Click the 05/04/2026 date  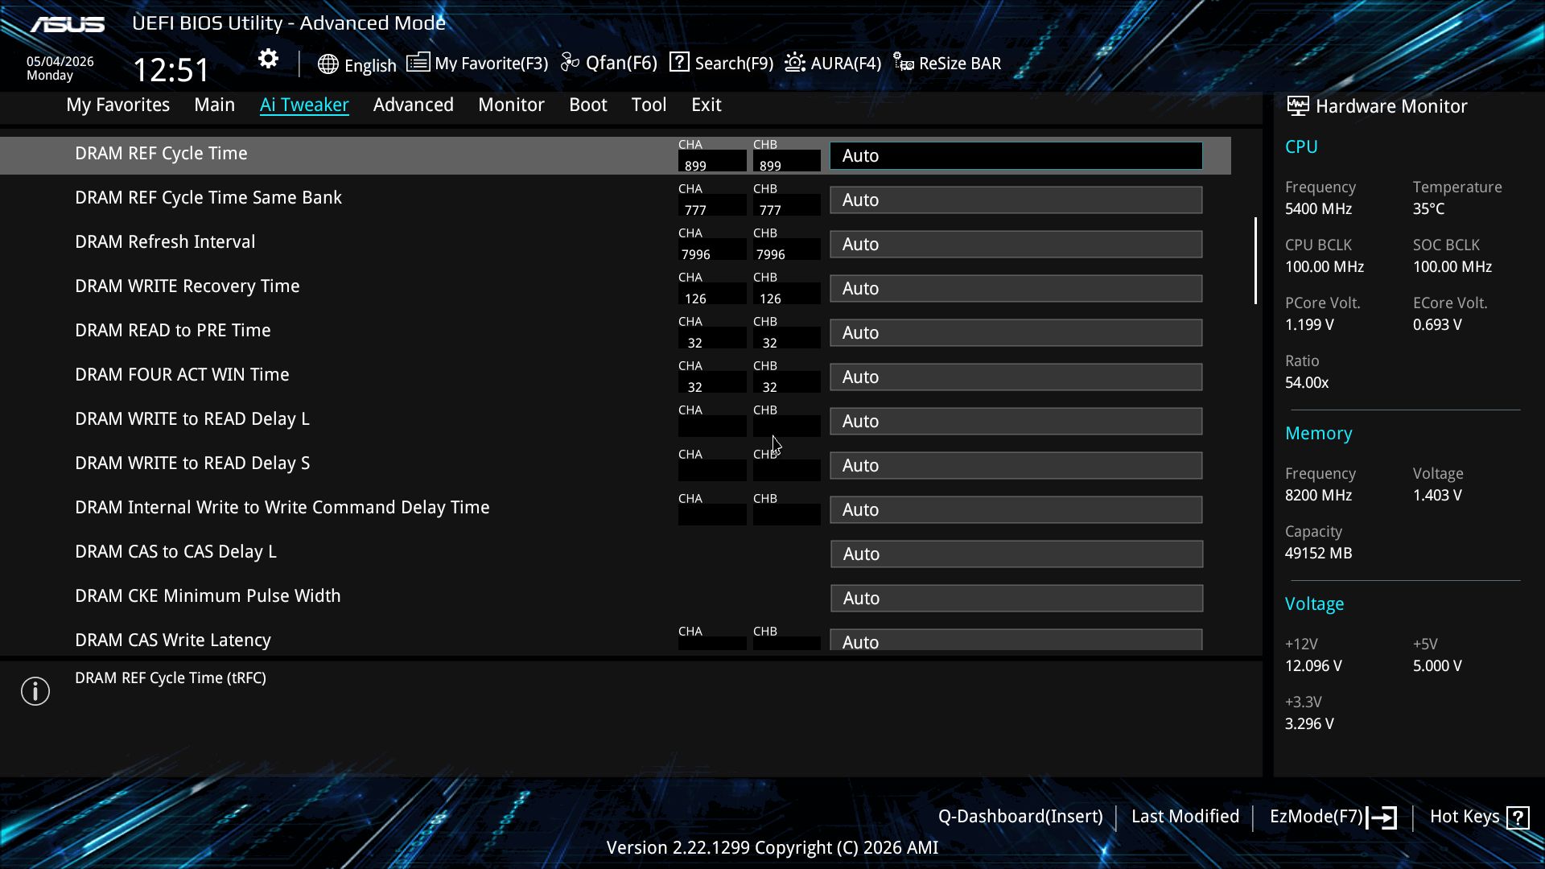pyautogui.click(x=60, y=61)
